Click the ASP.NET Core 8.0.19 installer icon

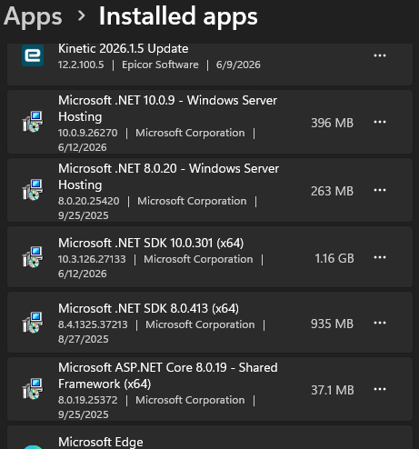(33, 389)
